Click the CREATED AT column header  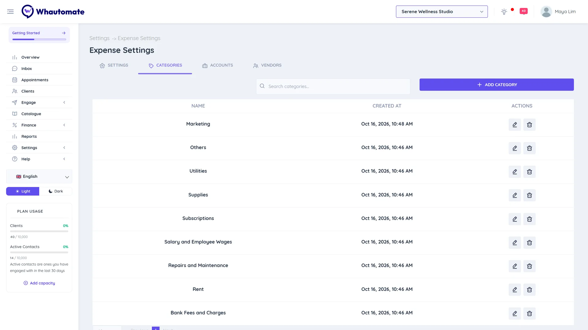(x=387, y=106)
